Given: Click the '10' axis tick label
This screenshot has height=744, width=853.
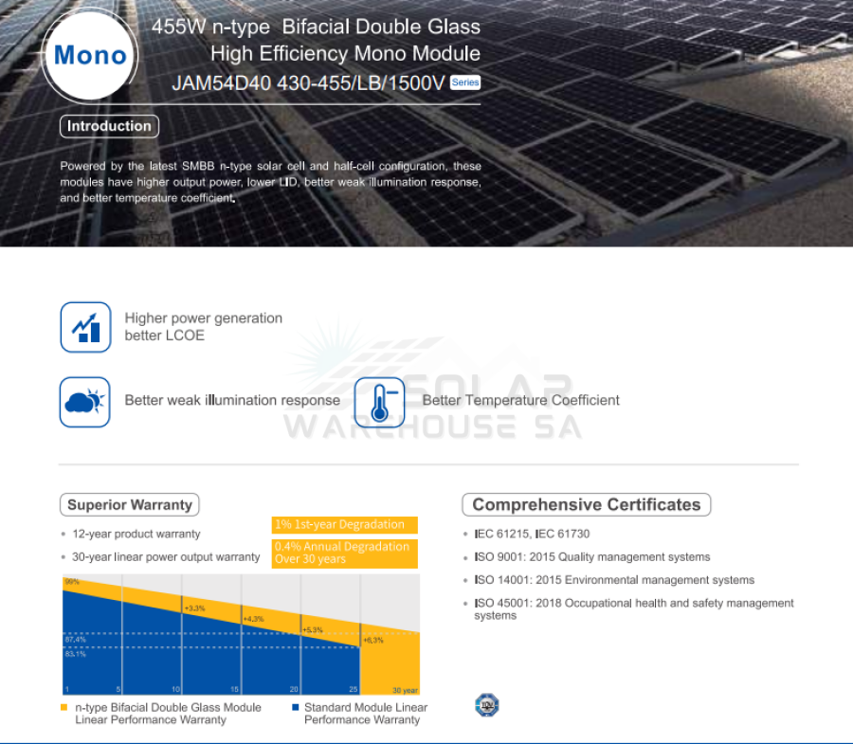Looking at the screenshot, I should click(x=175, y=689).
